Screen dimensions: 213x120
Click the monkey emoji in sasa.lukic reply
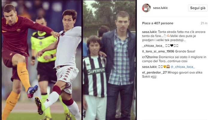168,67
